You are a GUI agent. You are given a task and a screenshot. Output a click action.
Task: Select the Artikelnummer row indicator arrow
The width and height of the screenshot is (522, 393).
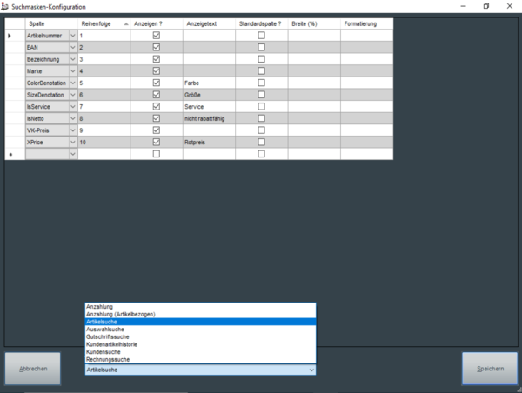pyautogui.click(x=10, y=36)
